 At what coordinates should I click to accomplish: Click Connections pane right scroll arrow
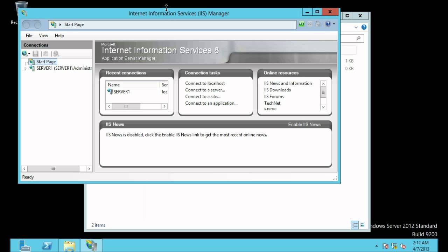point(89,169)
